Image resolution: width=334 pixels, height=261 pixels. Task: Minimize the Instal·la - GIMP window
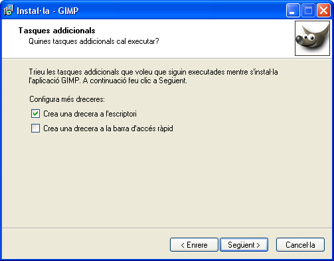coord(293,11)
